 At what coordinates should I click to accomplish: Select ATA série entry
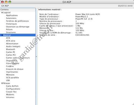[x=11, y=41]
